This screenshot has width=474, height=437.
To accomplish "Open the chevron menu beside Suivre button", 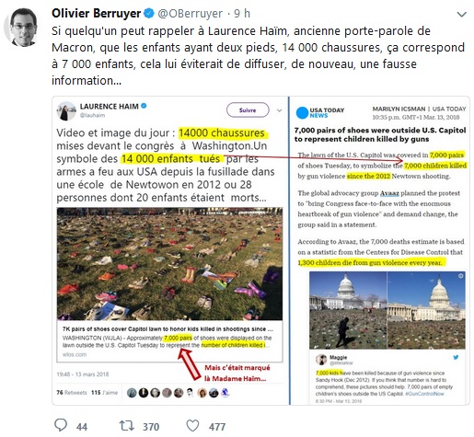I will point(279,110).
